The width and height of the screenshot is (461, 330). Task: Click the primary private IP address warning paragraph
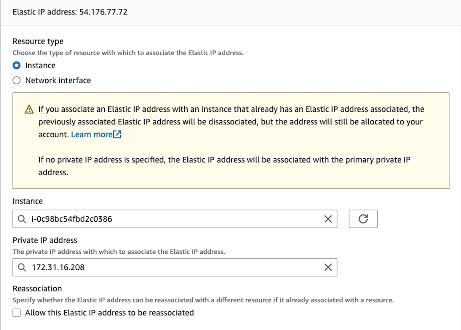[x=224, y=166]
